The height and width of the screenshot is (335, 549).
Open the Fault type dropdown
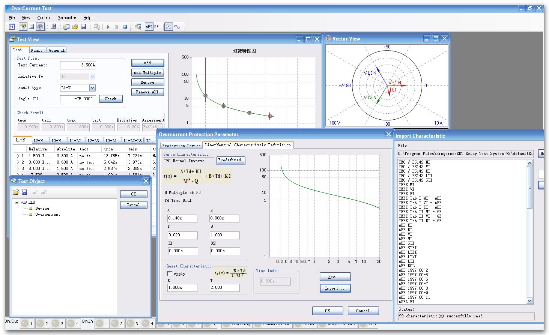92,88
